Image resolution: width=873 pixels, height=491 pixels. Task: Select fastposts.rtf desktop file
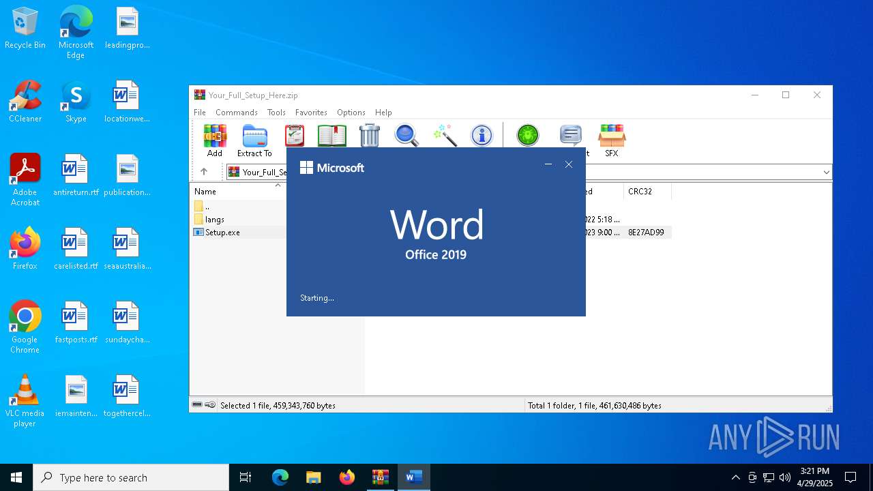pyautogui.click(x=76, y=323)
